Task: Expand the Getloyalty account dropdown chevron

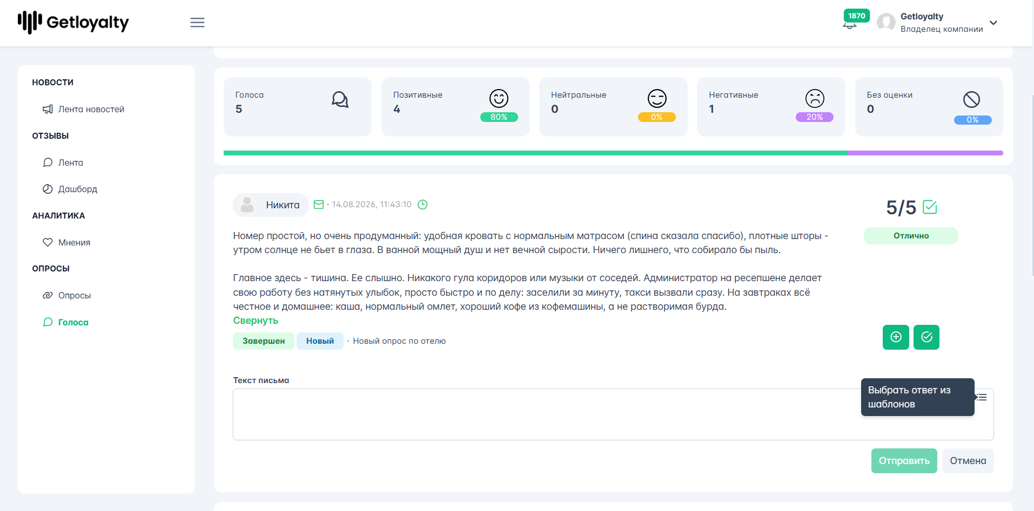Action: (x=993, y=23)
